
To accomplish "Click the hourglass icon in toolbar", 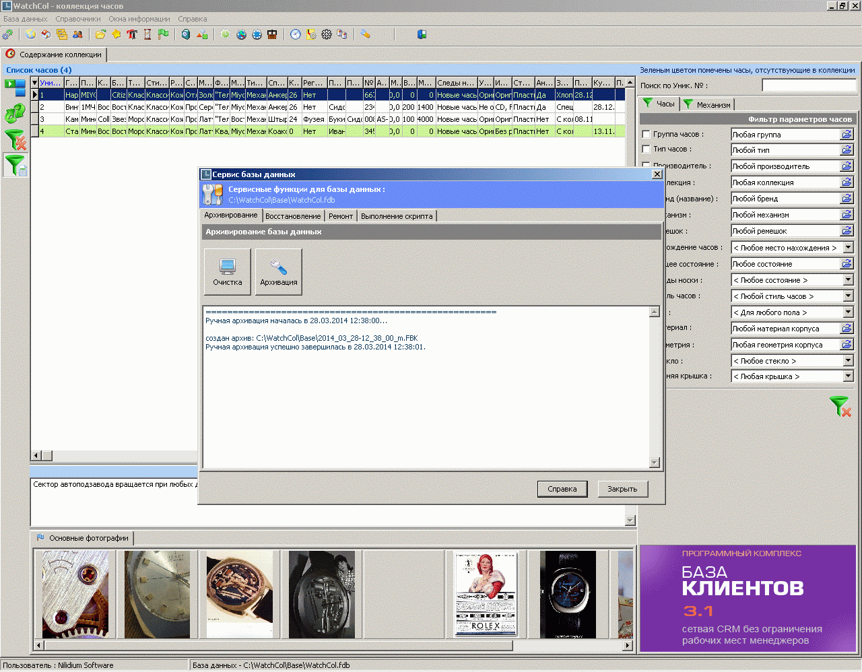I will 147,34.
